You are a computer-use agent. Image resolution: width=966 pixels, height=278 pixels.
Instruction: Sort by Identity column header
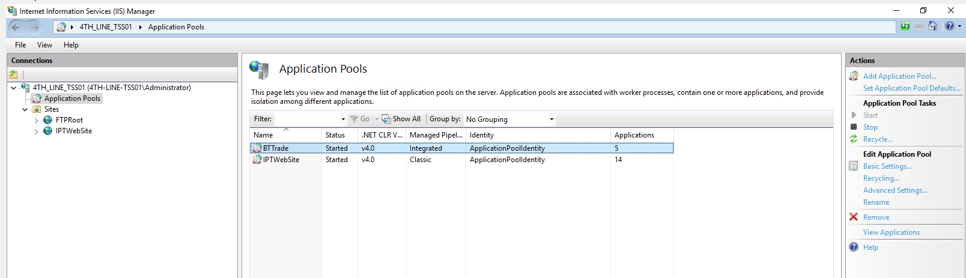click(x=538, y=135)
